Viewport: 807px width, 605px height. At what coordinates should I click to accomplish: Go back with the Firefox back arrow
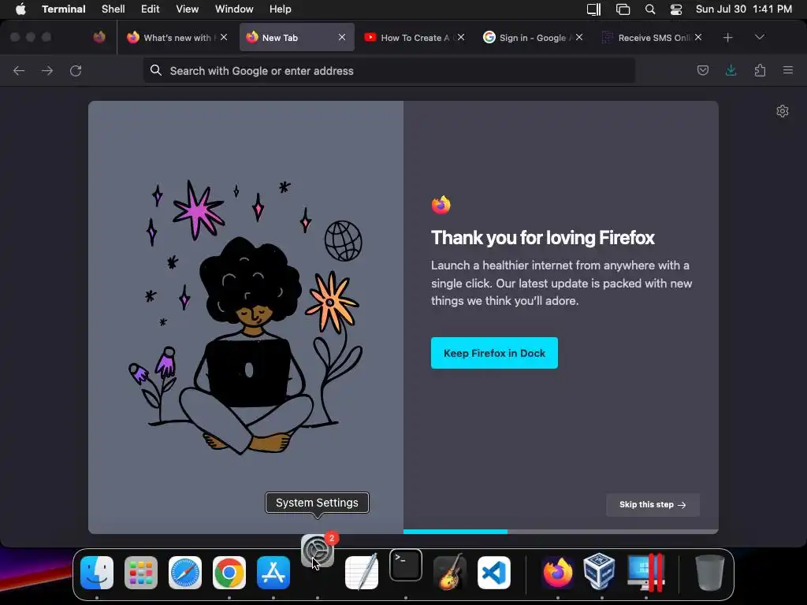click(19, 70)
